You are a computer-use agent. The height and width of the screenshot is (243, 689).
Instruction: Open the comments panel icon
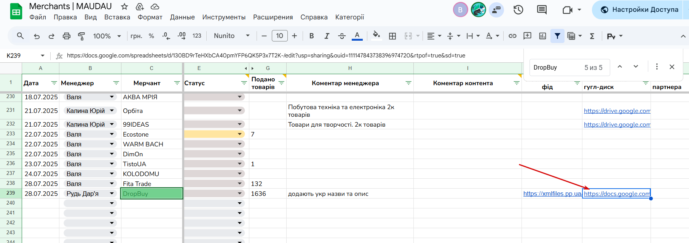542,10
